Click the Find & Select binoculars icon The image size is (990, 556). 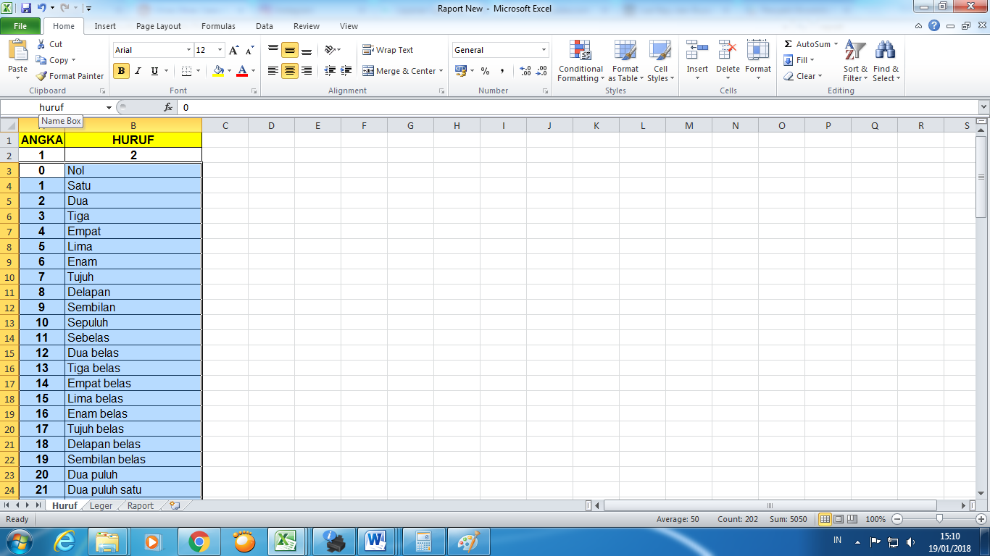pyautogui.click(x=885, y=51)
